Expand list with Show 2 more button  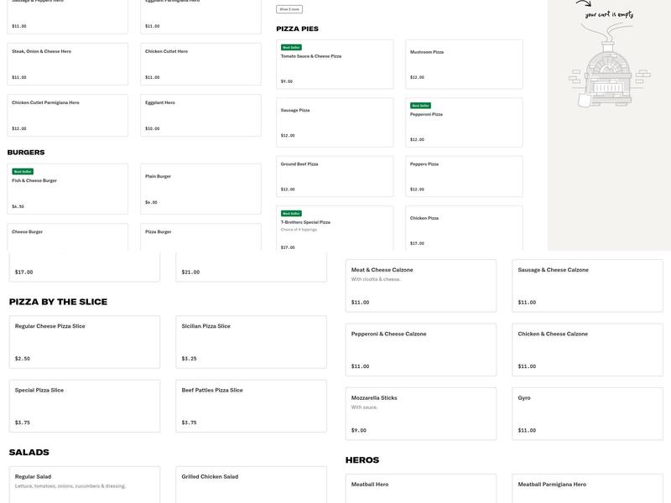pyautogui.click(x=289, y=9)
